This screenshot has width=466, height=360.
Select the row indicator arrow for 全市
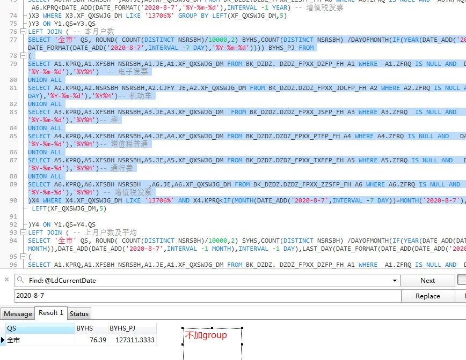click(x=3, y=340)
